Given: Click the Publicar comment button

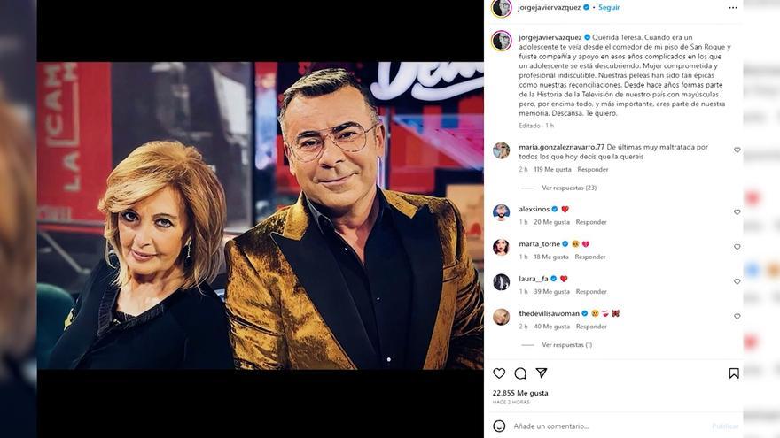Looking at the screenshot, I should (725, 426).
